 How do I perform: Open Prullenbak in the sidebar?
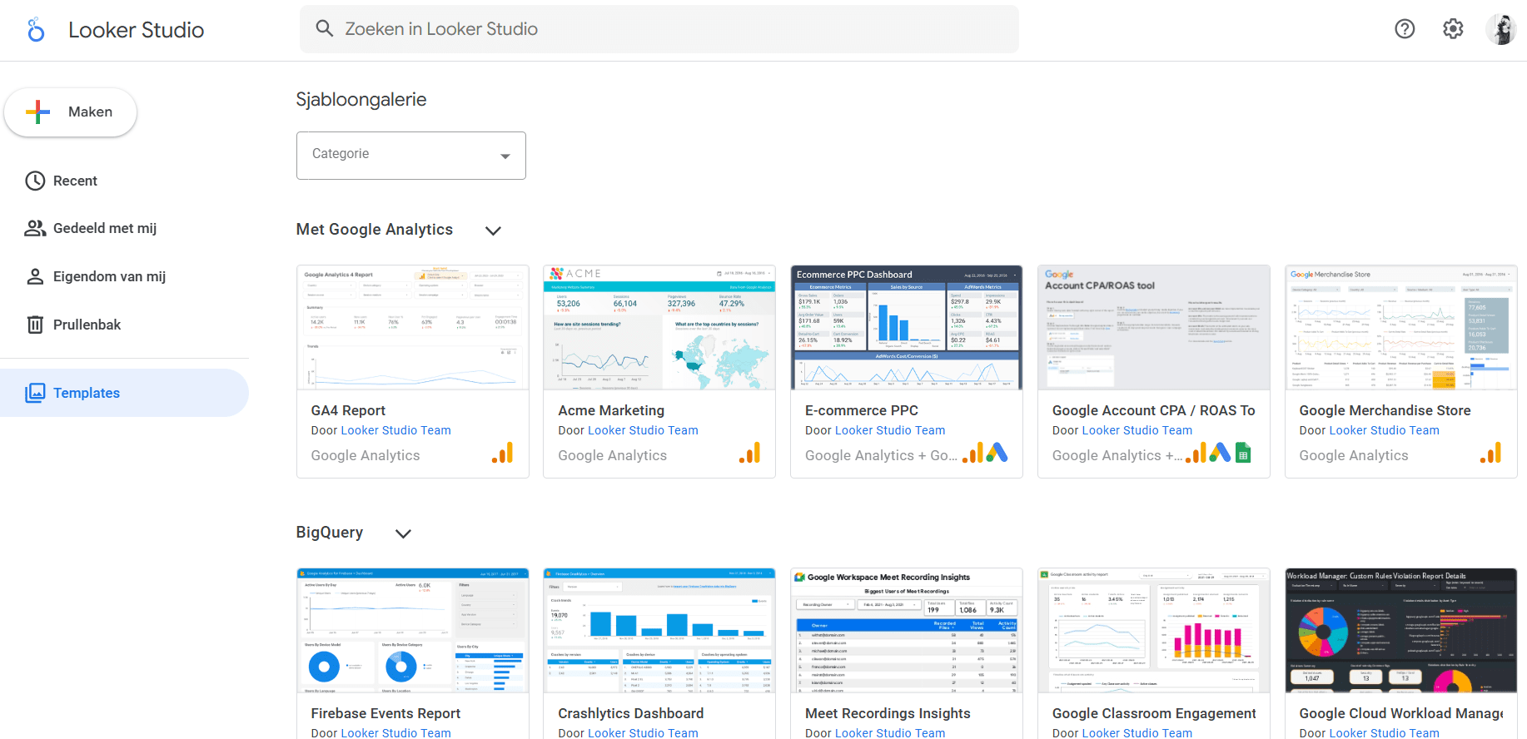pyautogui.click(x=125, y=325)
